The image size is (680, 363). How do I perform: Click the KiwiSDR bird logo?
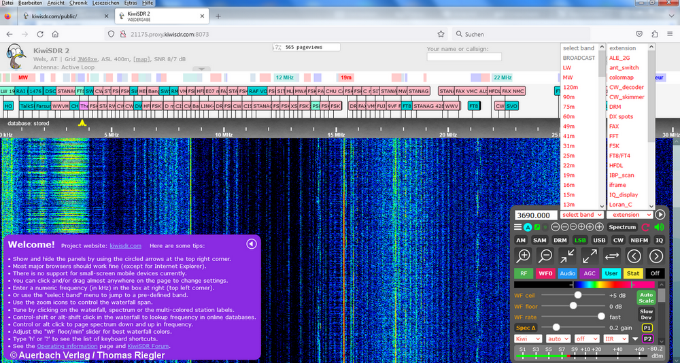click(x=16, y=56)
